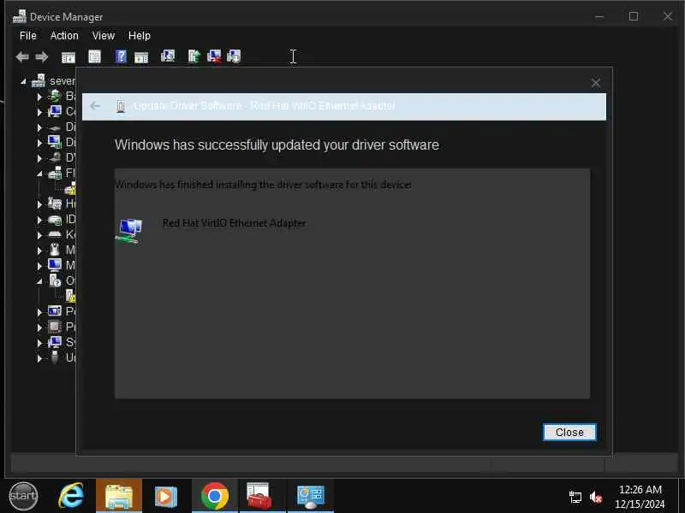Viewport: 685px width, 513px height.
Task: Click the muted volume tray icon
Action: 595,497
